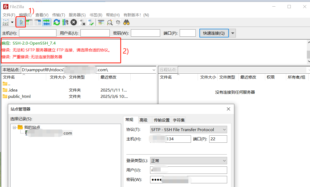Open the 帮助(H) menu
Screen dimensions: 310x187
pyautogui.click(x=113, y=15)
